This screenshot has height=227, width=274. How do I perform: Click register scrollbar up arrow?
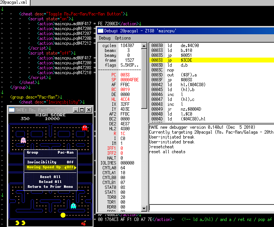144,46
